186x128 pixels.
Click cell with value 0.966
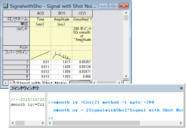click(x=82, y=77)
